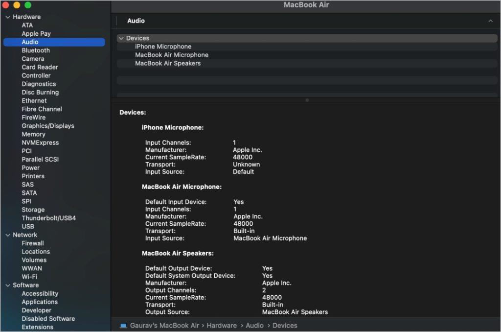Open Bluetooth hardware info
Image resolution: width=501 pixels, height=332 pixels.
click(x=36, y=50)
